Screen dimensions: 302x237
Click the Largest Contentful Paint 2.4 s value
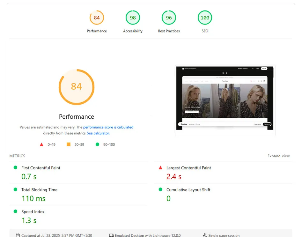click(174, 176)
